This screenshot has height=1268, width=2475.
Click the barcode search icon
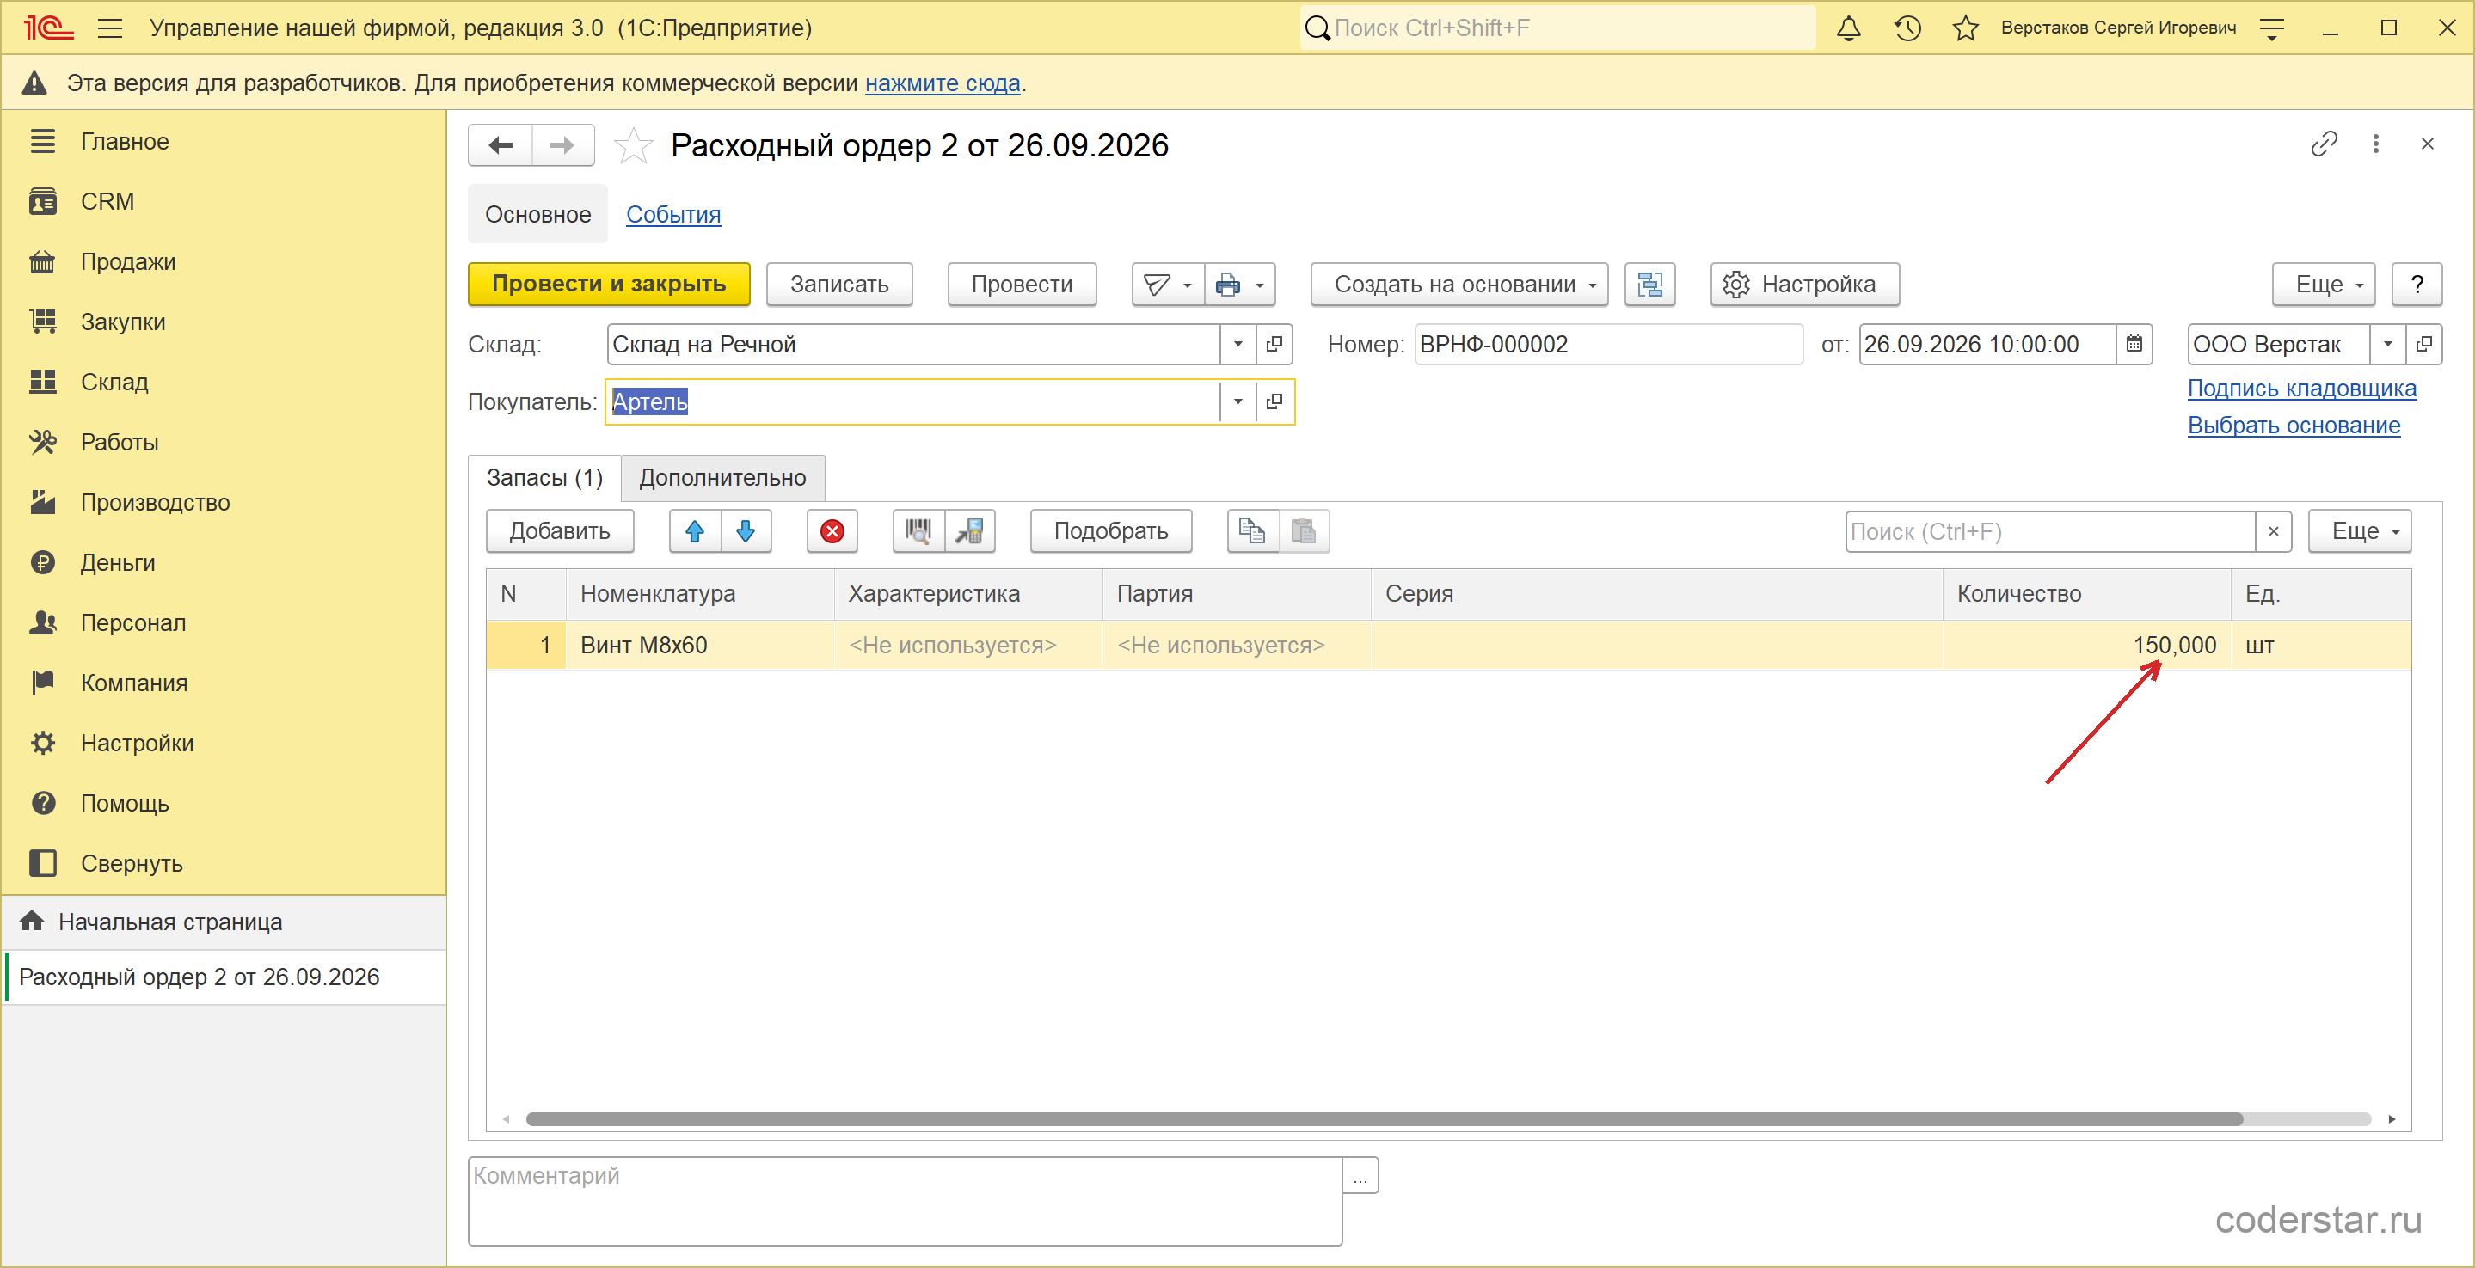click(918, 531)
